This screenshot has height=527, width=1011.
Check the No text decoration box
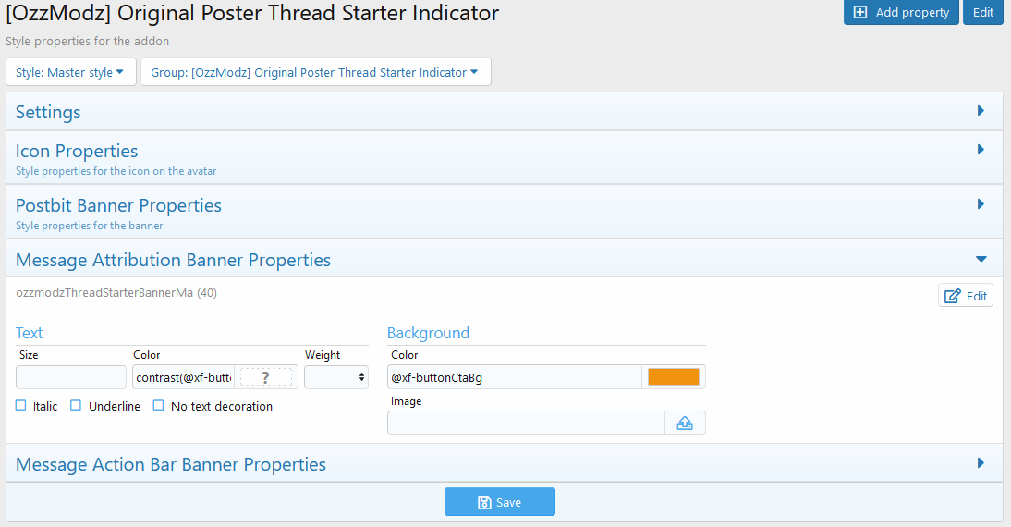tap(159, 406)
